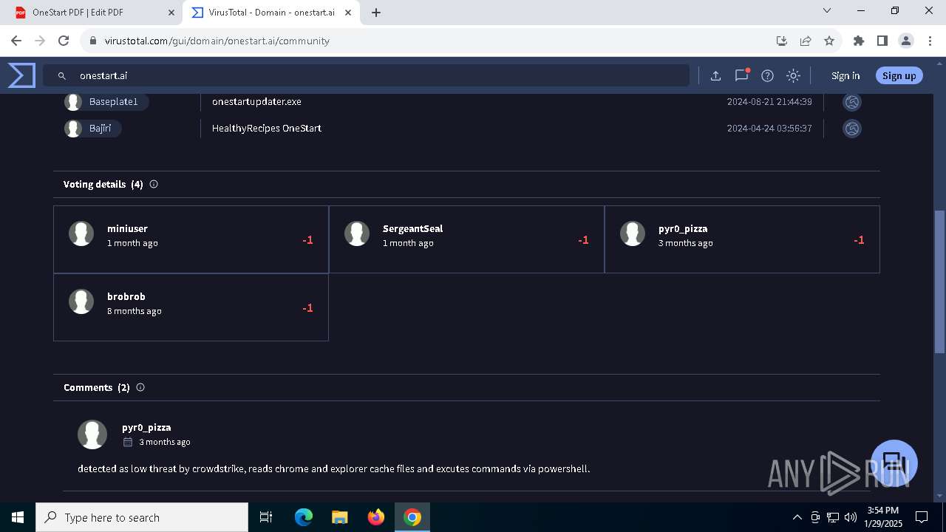Open Windows notification center
Screen dimensions: 946x532
click(922, 517)
